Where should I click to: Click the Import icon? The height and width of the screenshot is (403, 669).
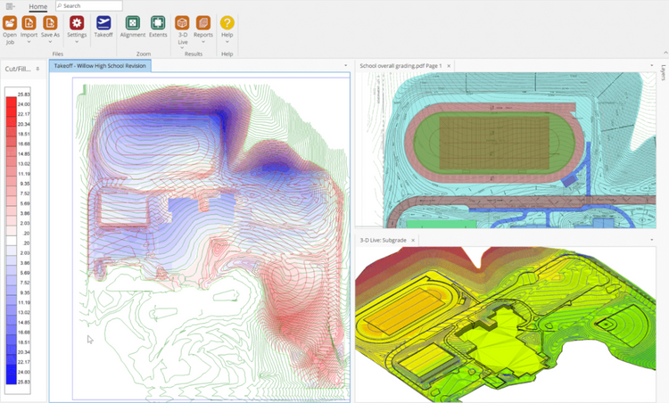point(29,22)
